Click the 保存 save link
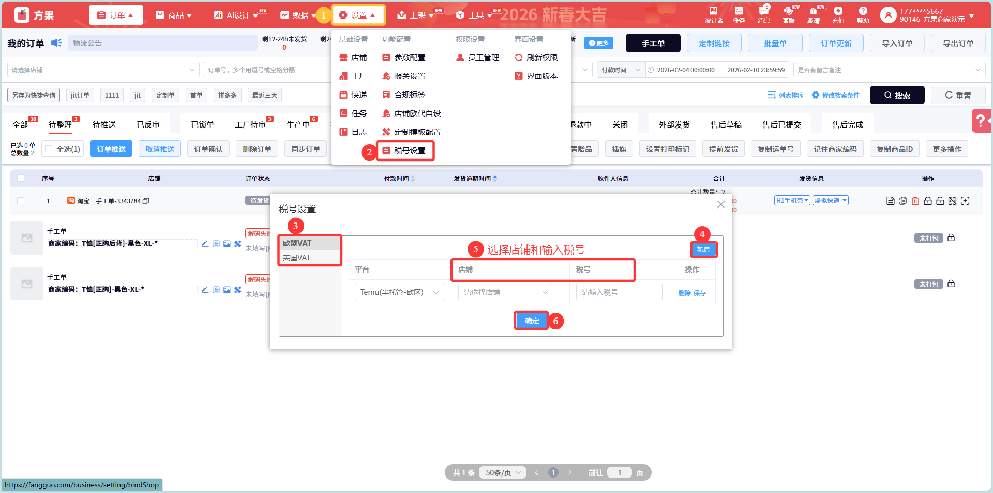 point(700,293)
